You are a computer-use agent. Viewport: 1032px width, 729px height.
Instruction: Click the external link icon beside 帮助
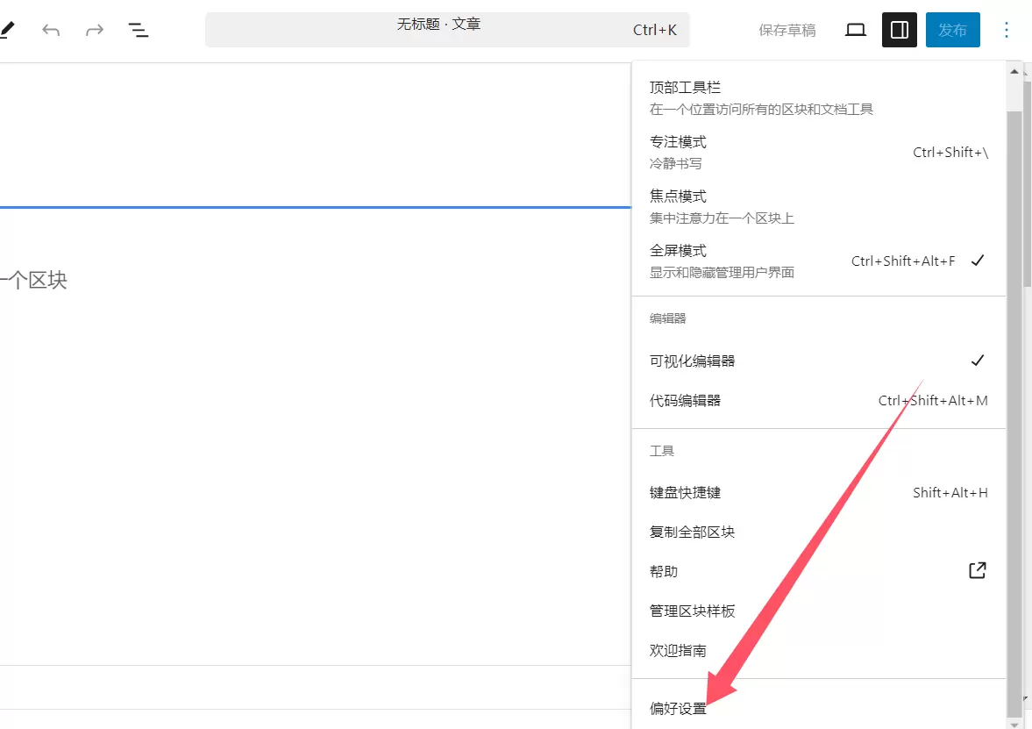(x=978, y=570)
